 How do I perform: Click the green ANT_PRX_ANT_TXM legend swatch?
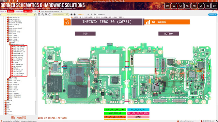point(115,109)
